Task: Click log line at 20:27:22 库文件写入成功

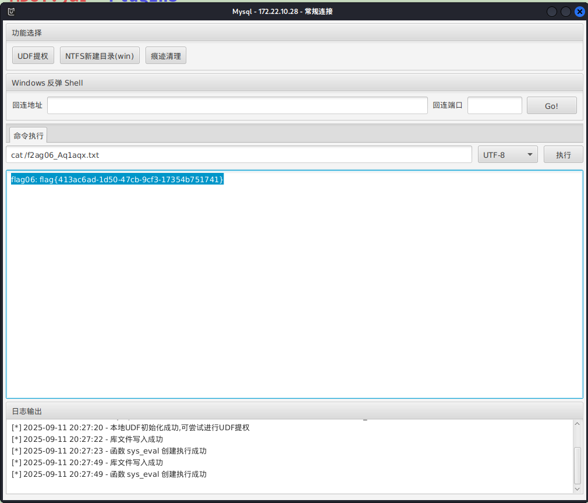Action: coord(87,439)
